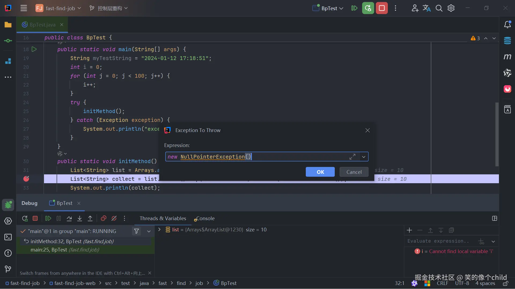Open View Breakpoints icon in debug toolbar
The height and width of the screenshot is (289, 515).
pyautogui.click(x=104, y=219)
